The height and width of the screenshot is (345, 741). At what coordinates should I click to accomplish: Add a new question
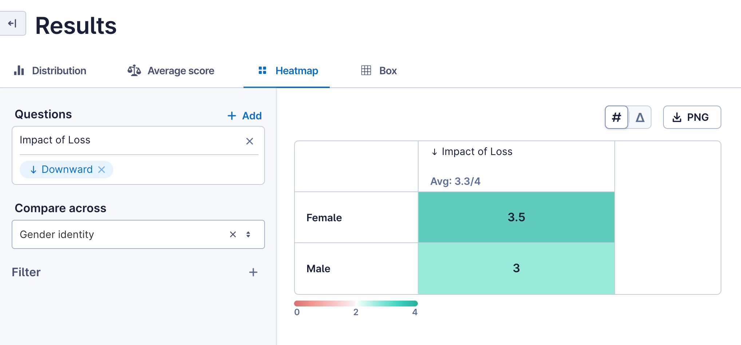pyautogui.click(x=245, y=116)
